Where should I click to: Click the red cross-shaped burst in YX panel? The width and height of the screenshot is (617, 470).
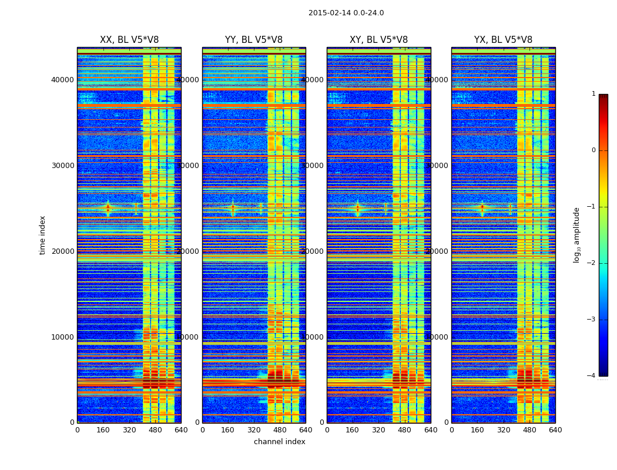482,207
